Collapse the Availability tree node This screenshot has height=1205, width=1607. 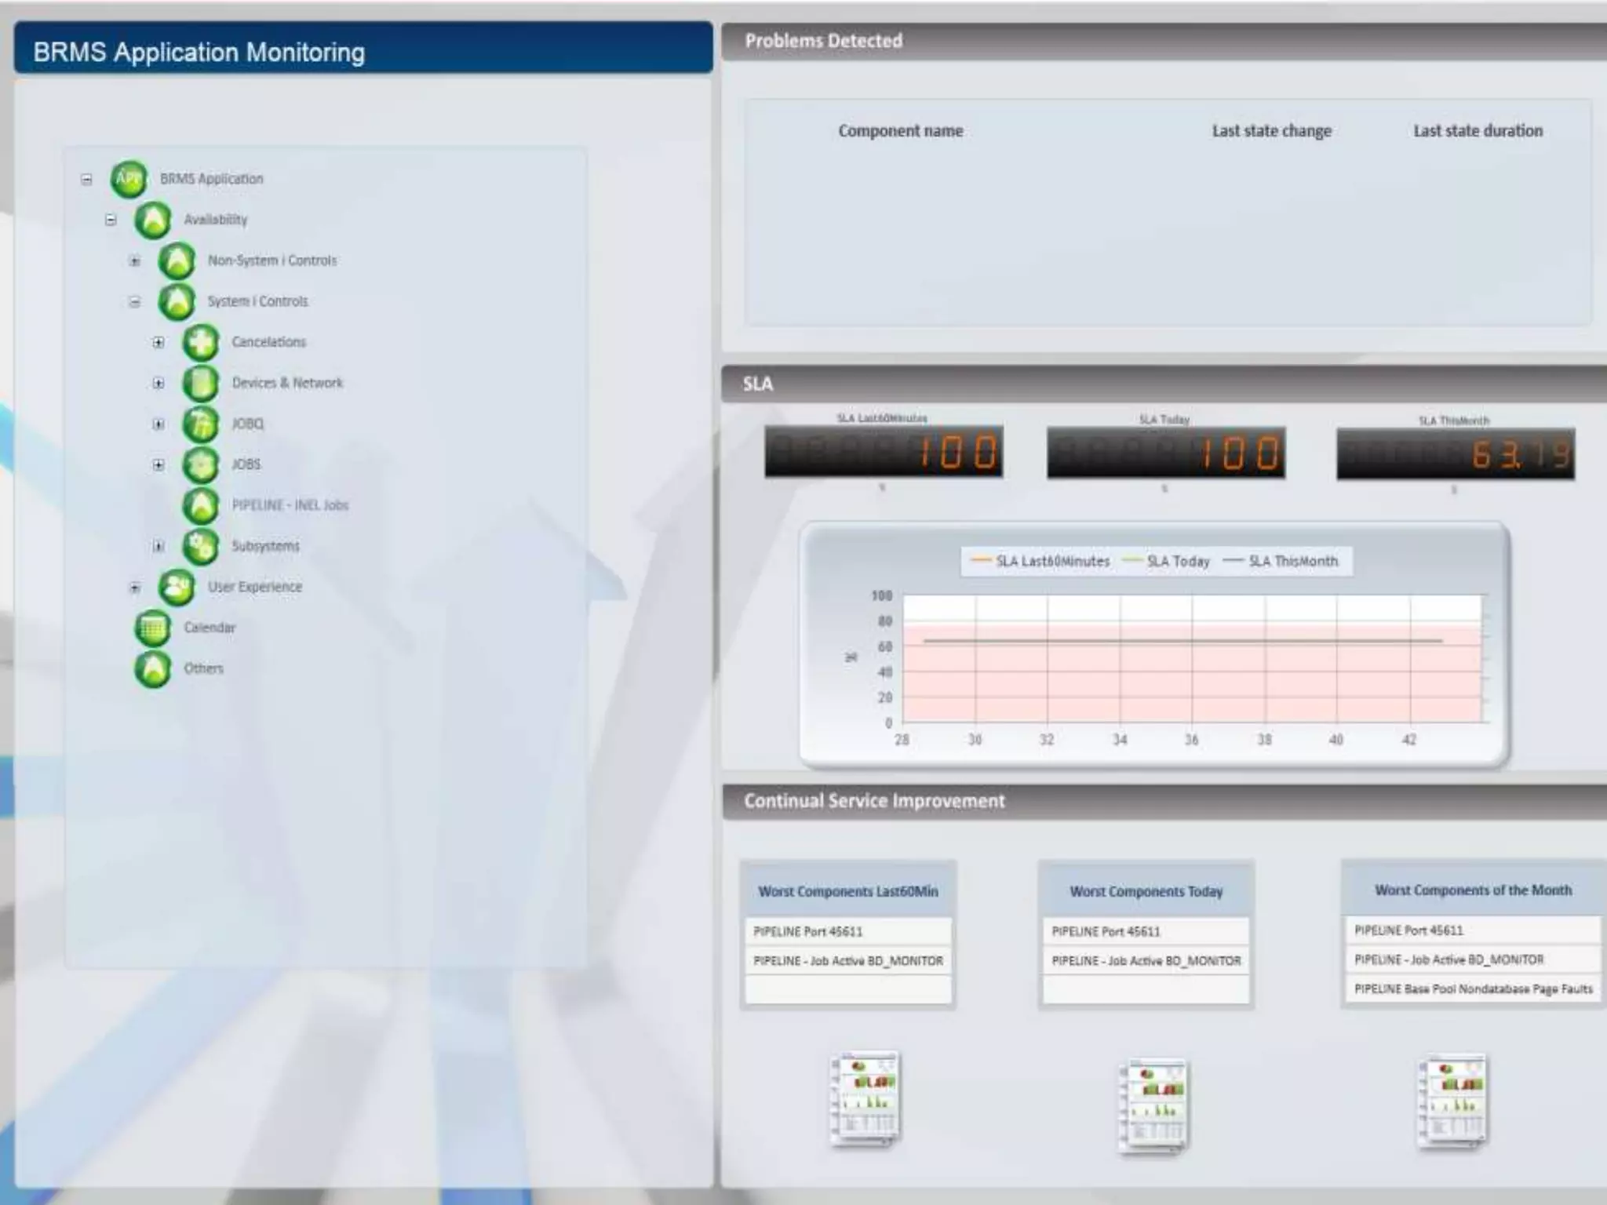(x=111, y=220)
